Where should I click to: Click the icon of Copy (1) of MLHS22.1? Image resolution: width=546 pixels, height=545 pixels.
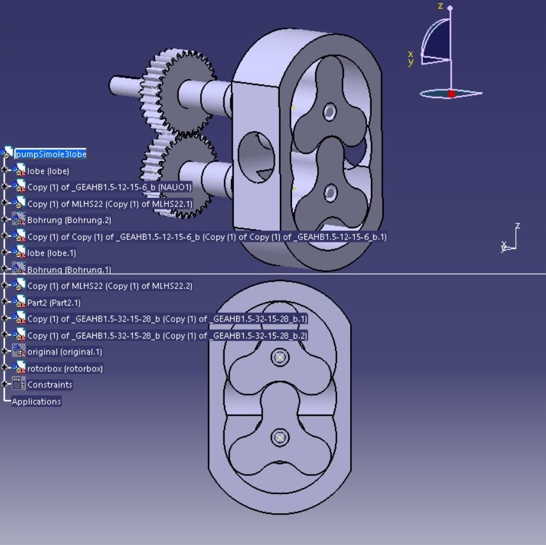(x=19, y=203)
